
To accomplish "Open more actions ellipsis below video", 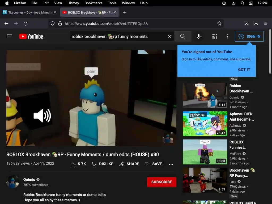I will (x=171, y=164).
